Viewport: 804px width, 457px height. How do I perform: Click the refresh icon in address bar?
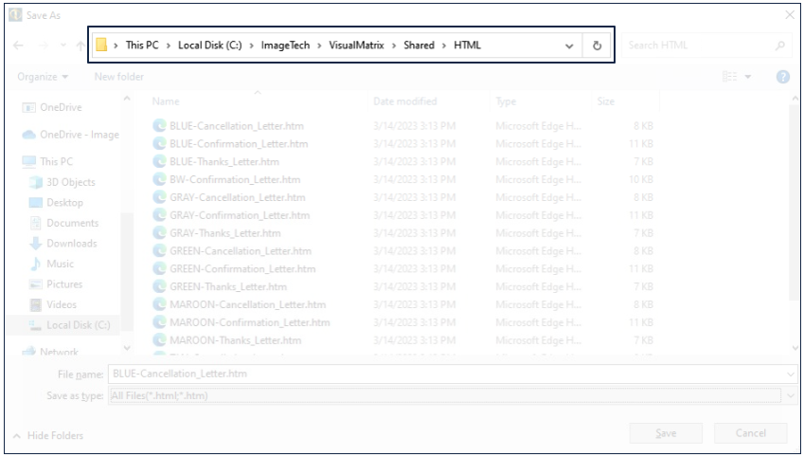pyautogui.click(x=597, y=46)
